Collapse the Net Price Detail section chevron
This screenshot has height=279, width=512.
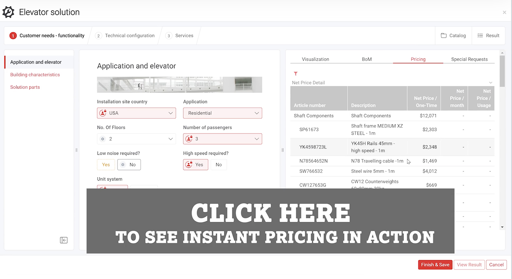[x=491, y=82]
